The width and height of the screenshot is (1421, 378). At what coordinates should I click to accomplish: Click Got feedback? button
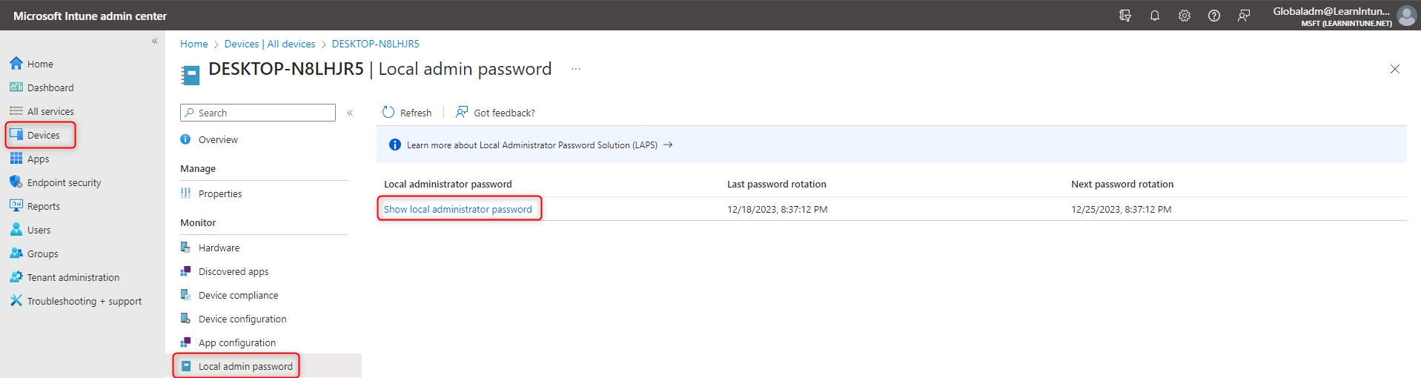pos(495,113)
